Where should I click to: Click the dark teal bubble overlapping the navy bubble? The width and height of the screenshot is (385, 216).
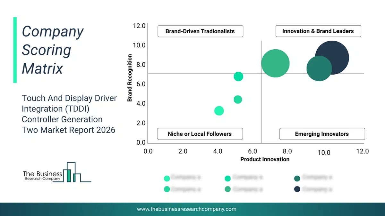(x=319, y=68)
